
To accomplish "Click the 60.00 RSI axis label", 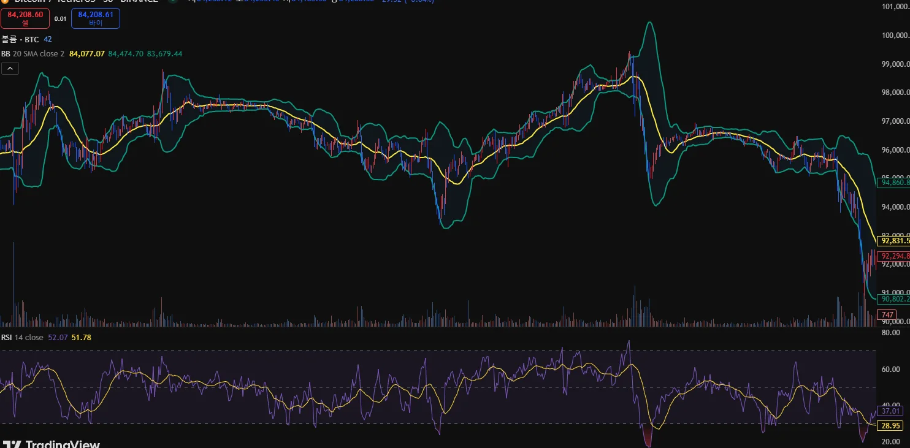I will click(891, 369).
